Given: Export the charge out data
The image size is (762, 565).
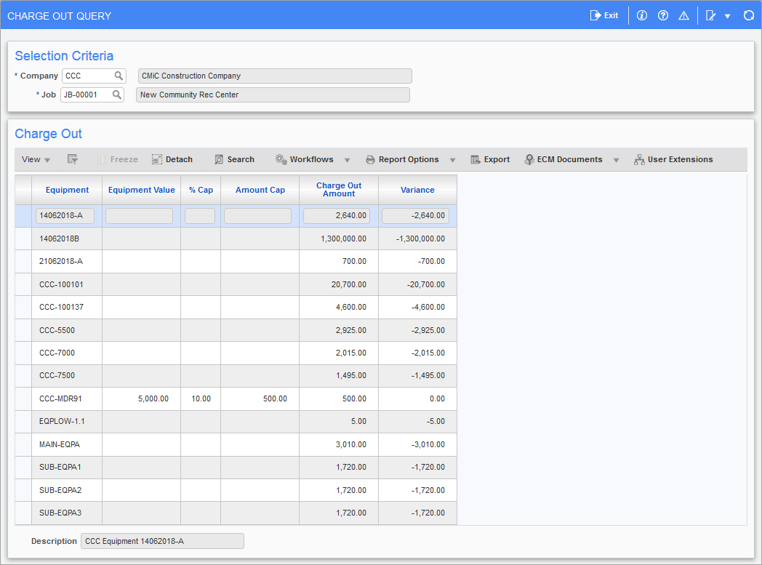Looking at the screenshot, I should [489, 159].
